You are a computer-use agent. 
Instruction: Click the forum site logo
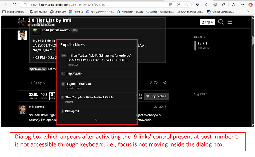(x=21, y=21)
